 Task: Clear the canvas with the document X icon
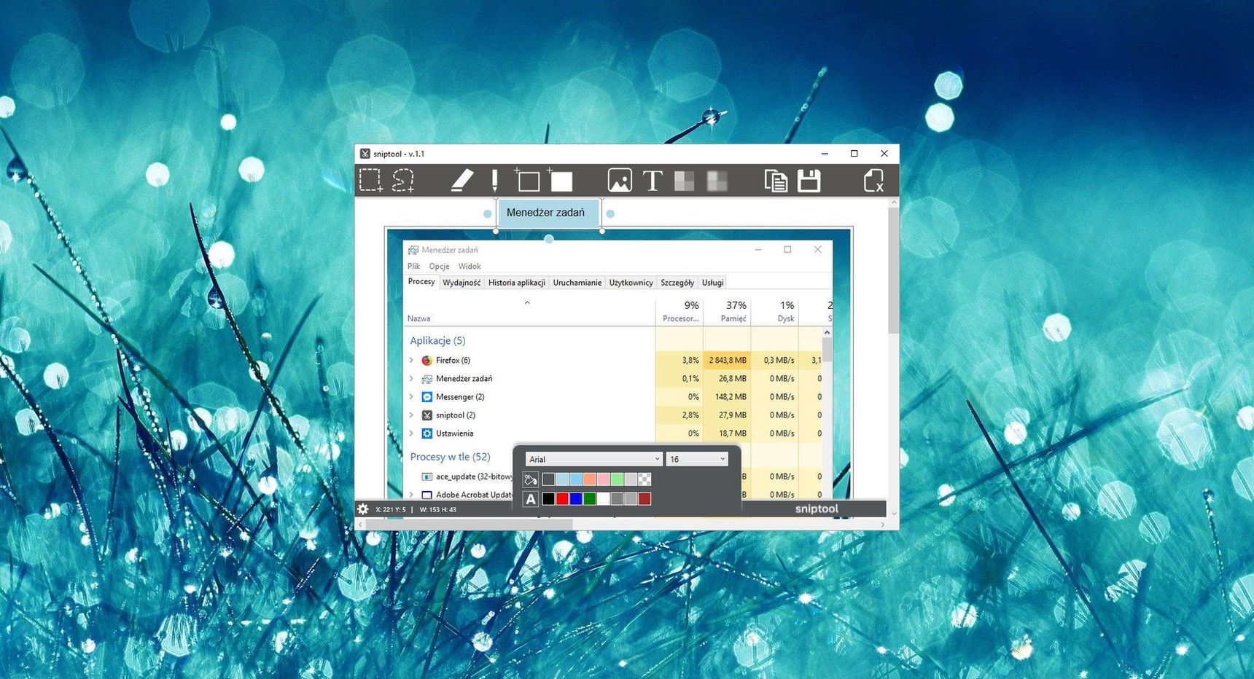[873, 180]
